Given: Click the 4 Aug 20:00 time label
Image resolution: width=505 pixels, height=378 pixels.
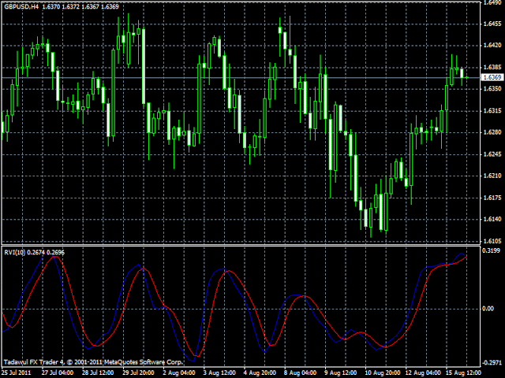Looking at the screenshot, I should point(260,372).
